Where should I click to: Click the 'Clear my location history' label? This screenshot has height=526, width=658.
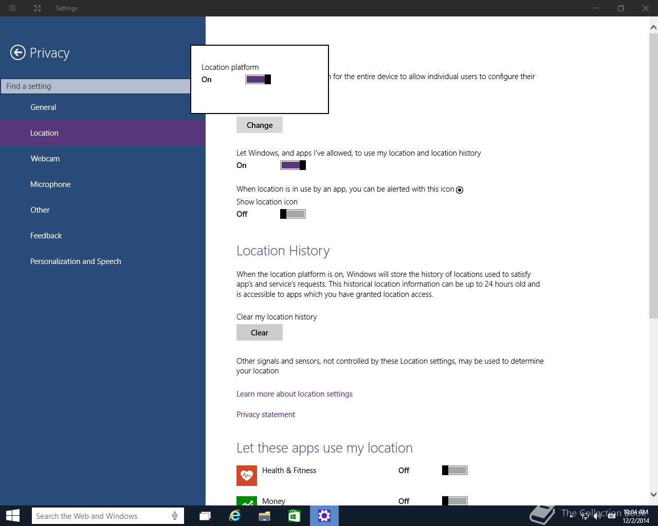click(277, 317)
